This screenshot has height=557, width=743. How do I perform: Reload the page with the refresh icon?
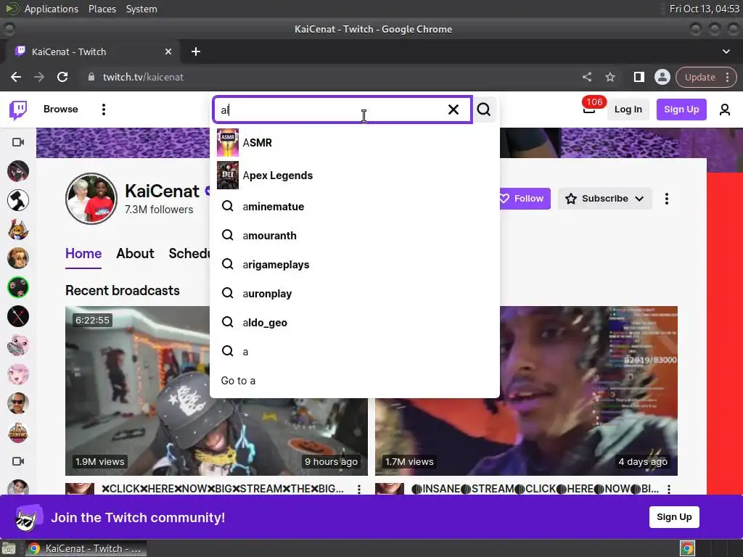(x=62, y=77)
